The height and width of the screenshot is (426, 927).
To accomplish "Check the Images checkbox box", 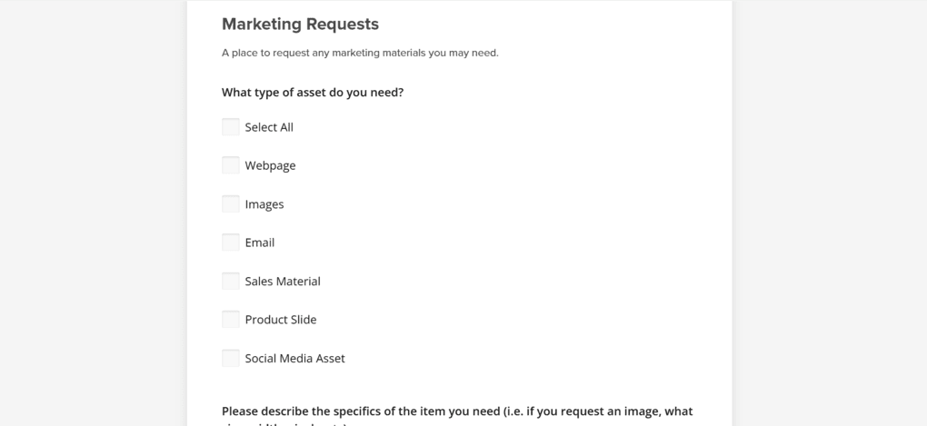I will [x=231, y=204].
